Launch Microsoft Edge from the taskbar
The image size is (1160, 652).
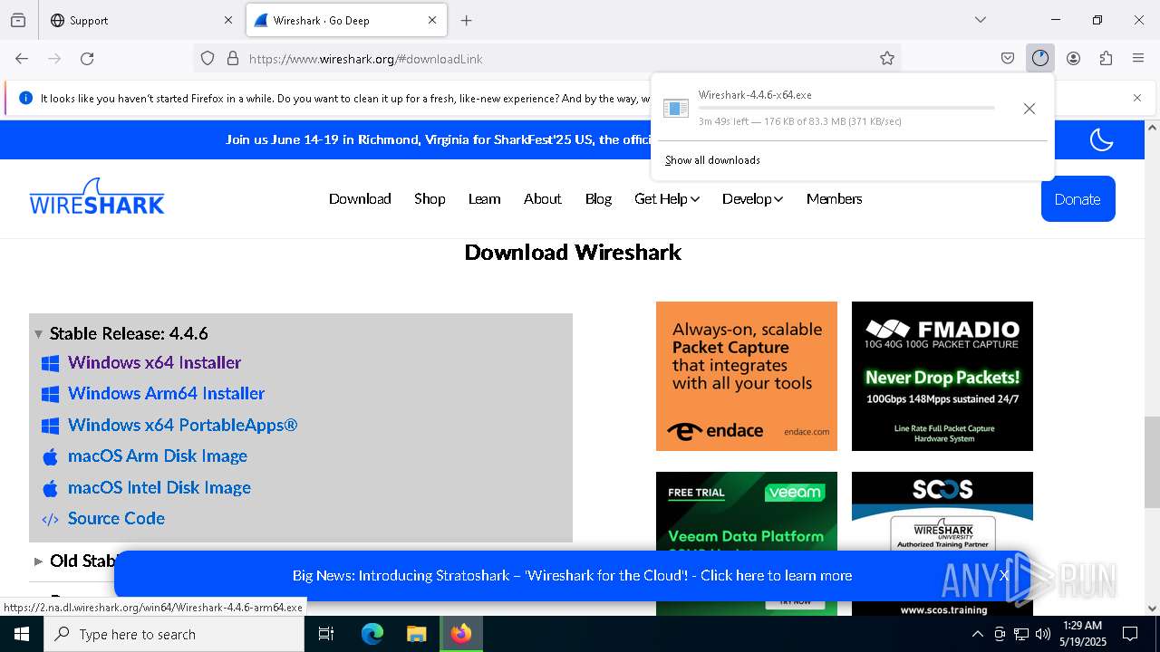tap(372, 634)
